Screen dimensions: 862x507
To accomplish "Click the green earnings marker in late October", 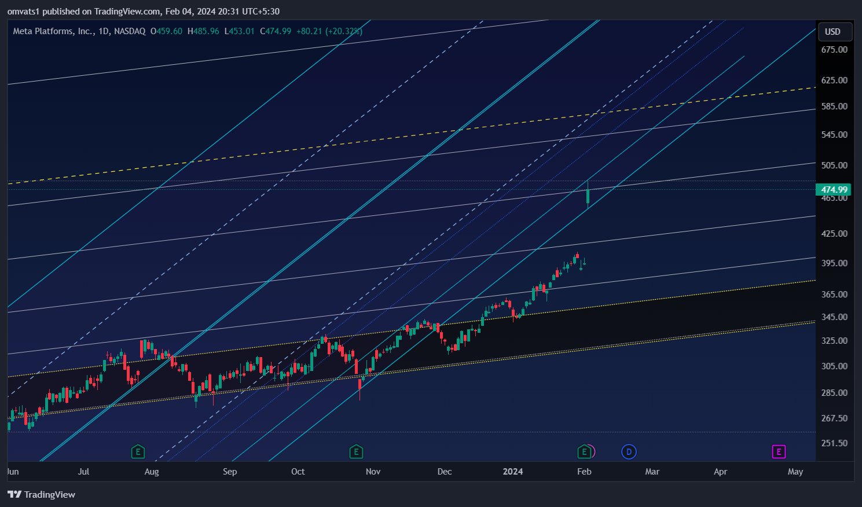I will pyautogui.click(x=356, y=451).
